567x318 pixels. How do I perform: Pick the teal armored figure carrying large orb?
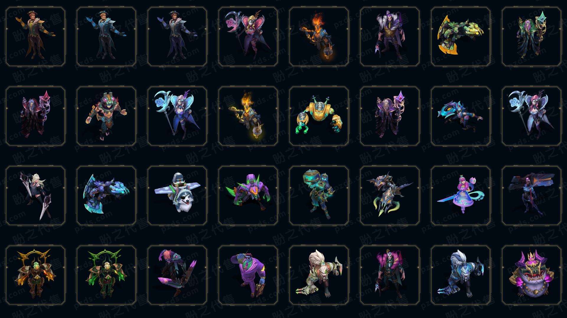[319, 196]
